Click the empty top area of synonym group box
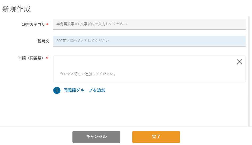Viewport: 252px width, 145px height. (x=145, y=62)
